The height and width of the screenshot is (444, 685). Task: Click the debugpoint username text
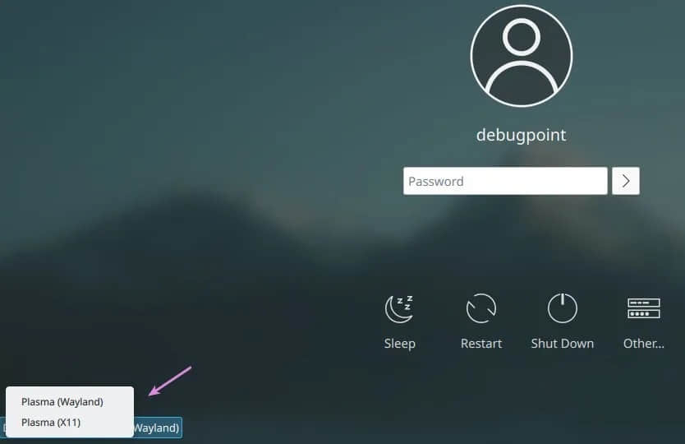pos(522,135)
